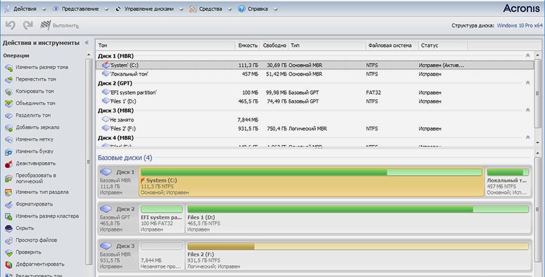Select the Defragment icon in Operations list
Image resolution: width=545 pixels, height=277 pixels.
coord(9,265)
